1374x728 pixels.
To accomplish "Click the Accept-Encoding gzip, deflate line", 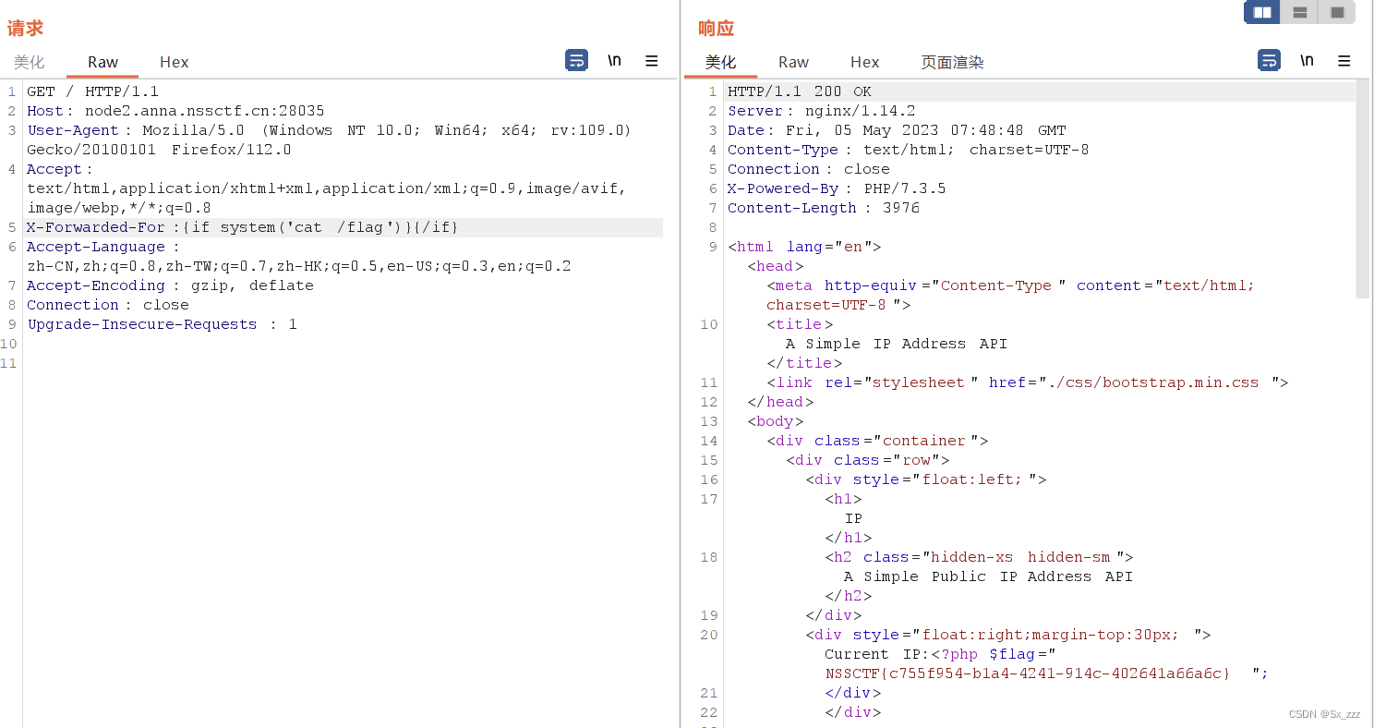I will (170, 285).
